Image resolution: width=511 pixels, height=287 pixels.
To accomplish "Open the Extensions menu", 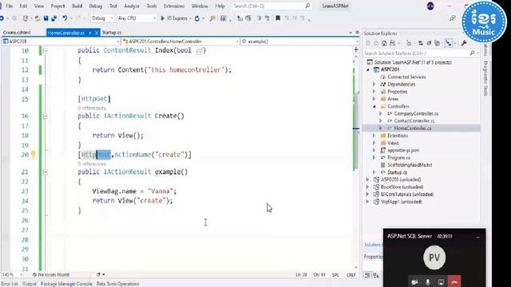I will (174, 6).
